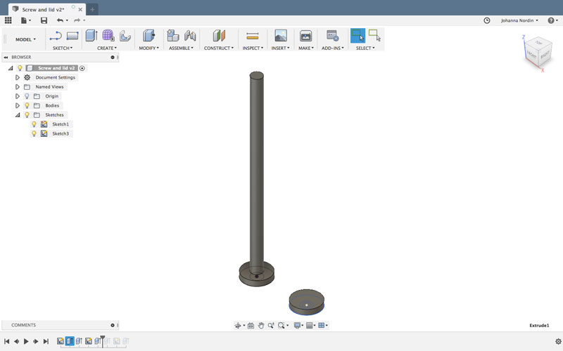Click the Look At tool icon

pos(251,326)
